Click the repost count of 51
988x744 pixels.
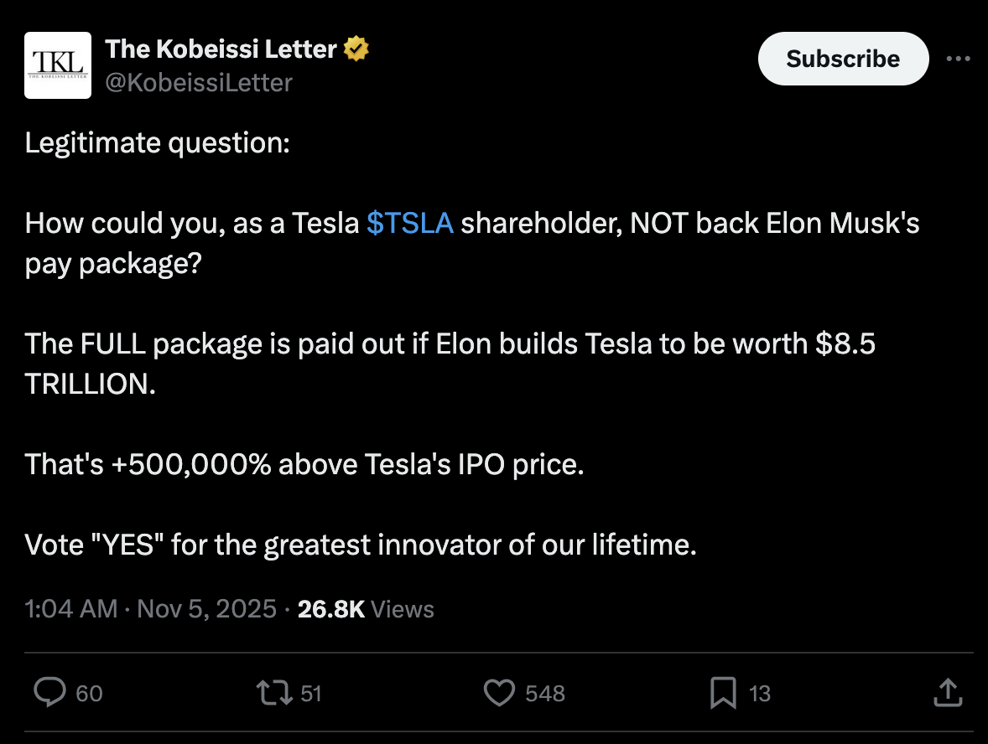311,694
